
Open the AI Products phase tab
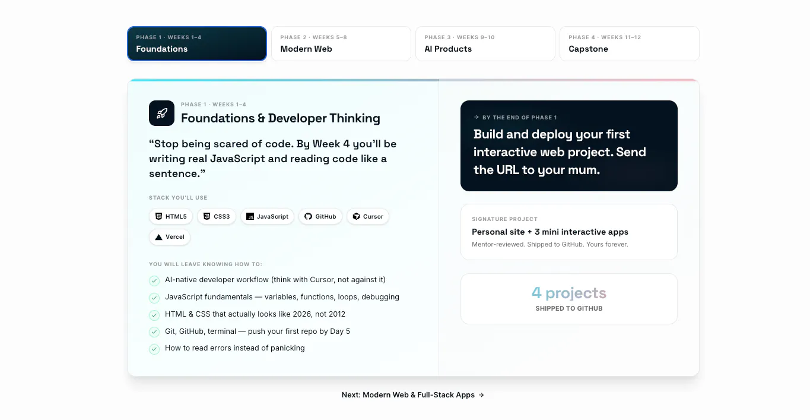click(x=485, y=43)
